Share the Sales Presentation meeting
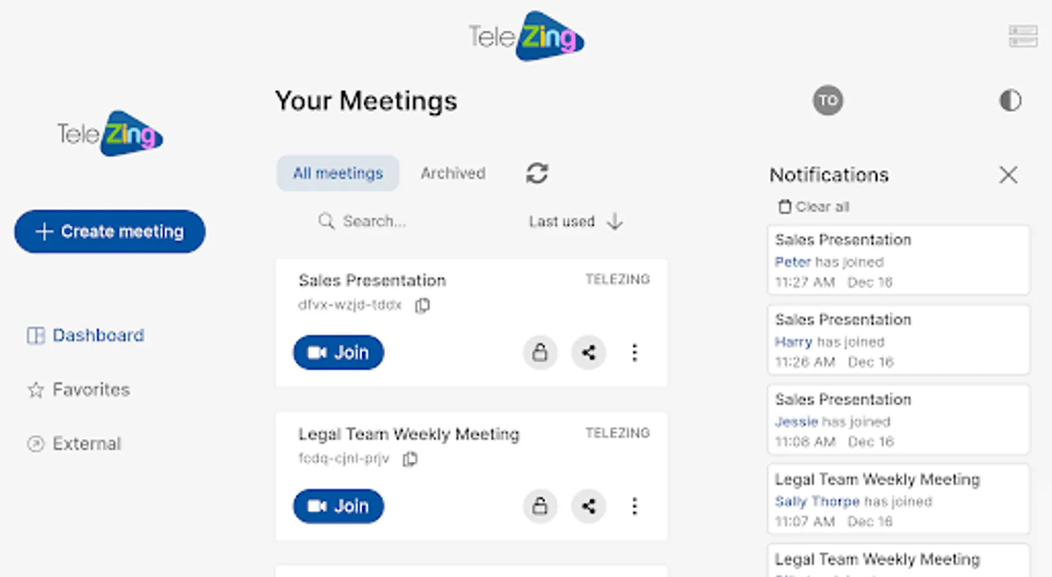 (x=588, y=353)
